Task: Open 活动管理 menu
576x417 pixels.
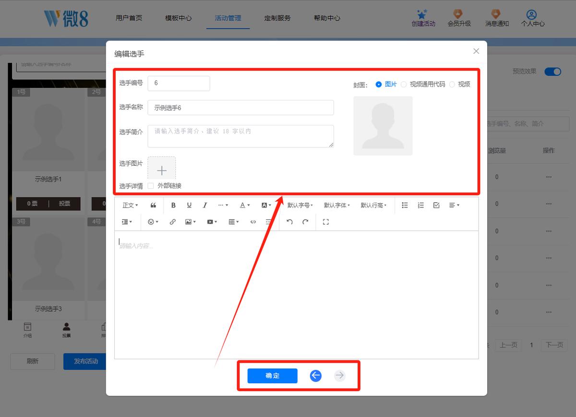Action: tap(228, 18)
